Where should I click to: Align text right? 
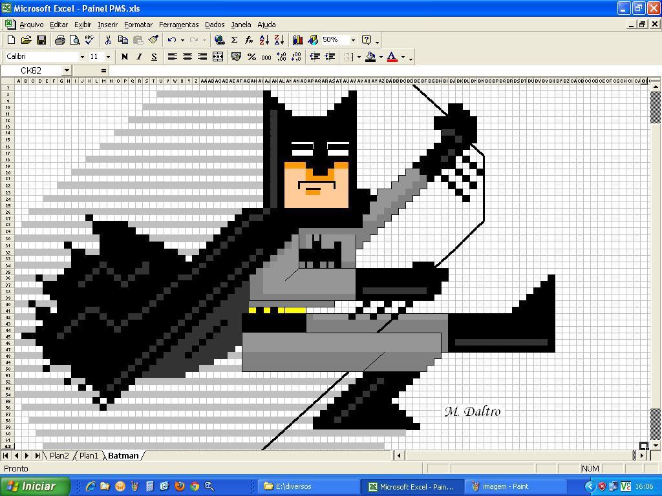[x=202, y=57]
